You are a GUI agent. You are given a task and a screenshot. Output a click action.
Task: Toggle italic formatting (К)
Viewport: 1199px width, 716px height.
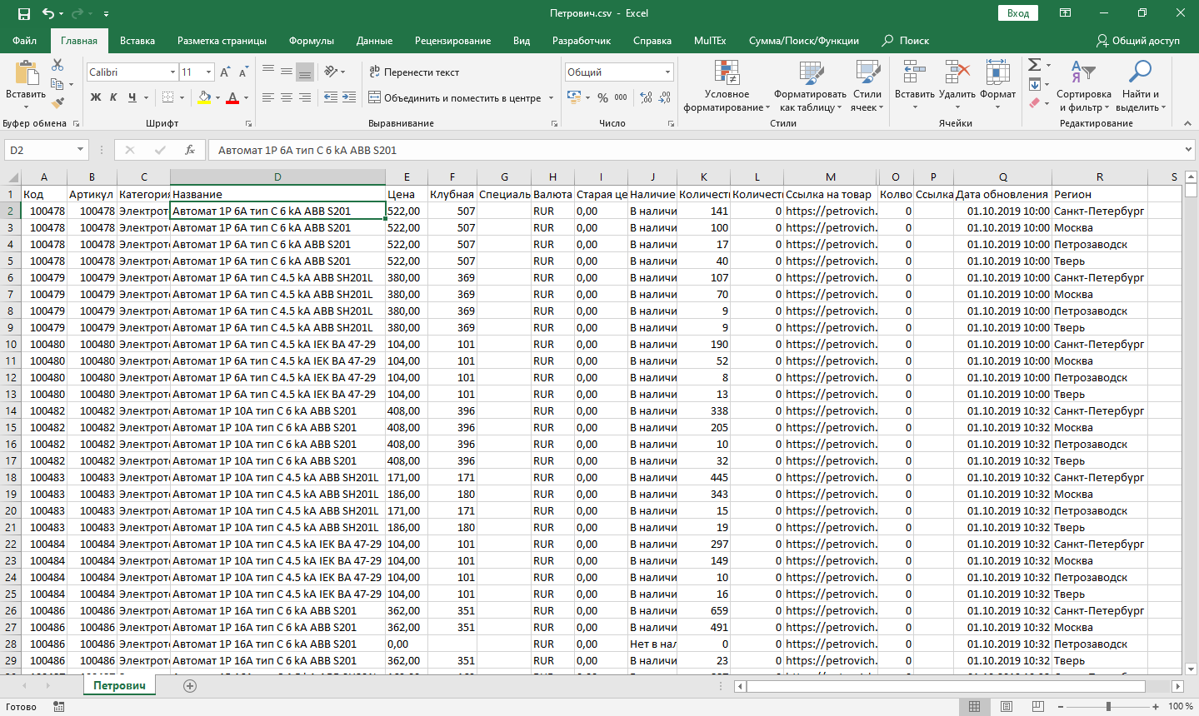tap(113, 97)
